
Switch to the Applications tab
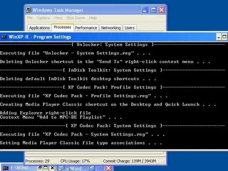click(x=40, y=28)
